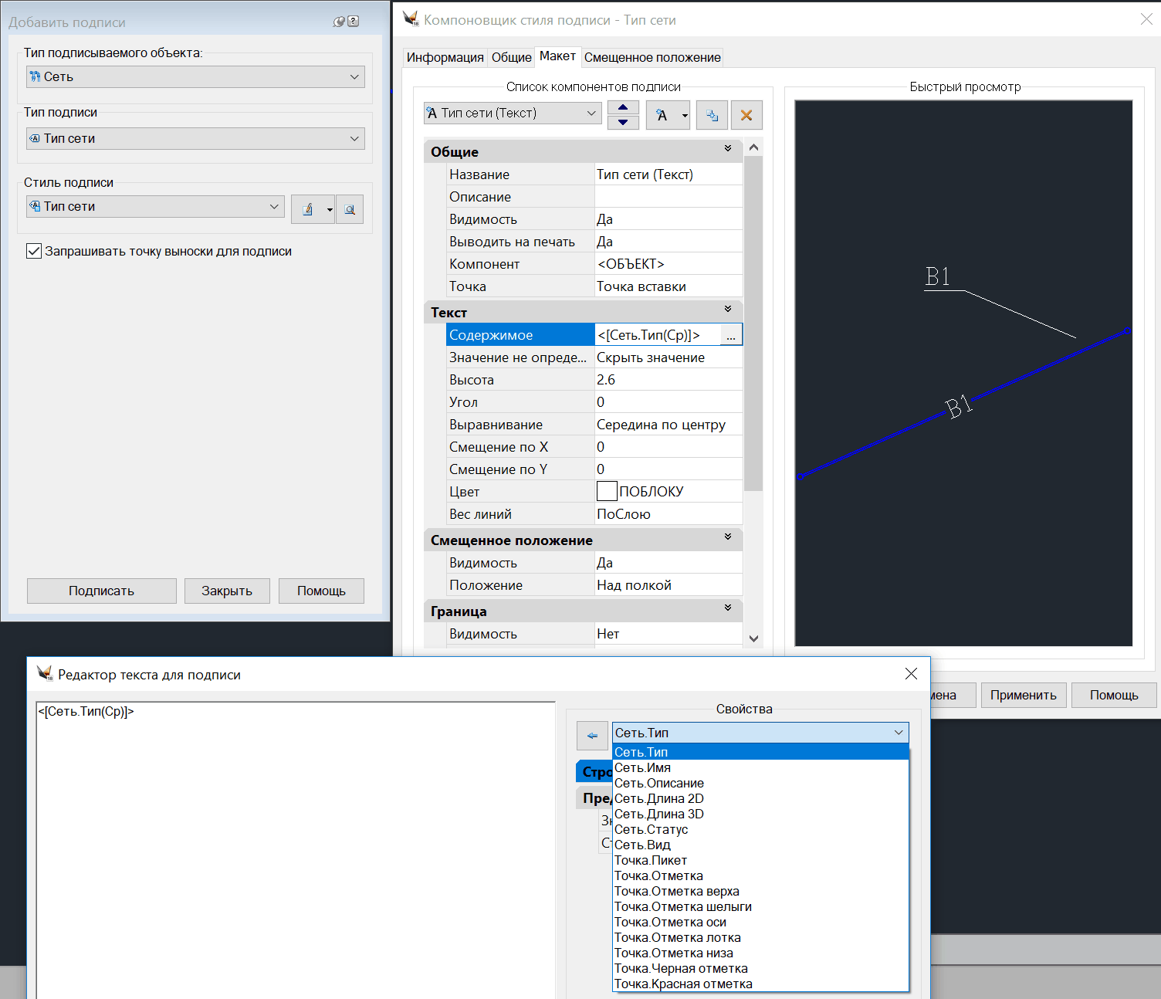Click the Высота value 2.6
This screenshot has height=999, width=1161.
(669, 380)
